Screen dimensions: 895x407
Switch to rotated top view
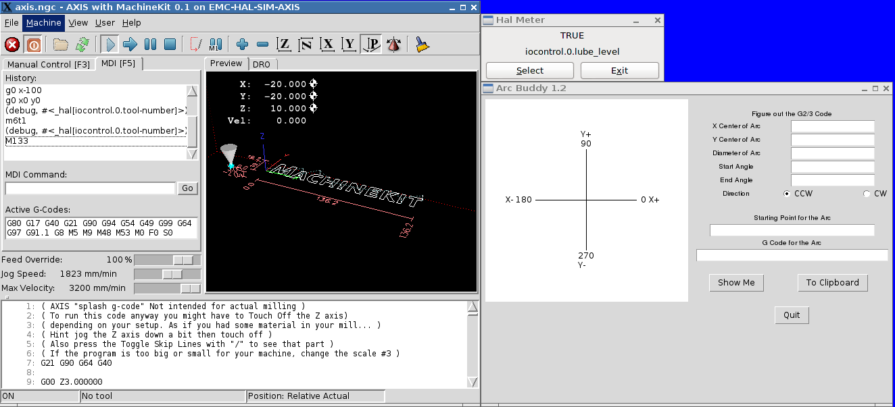click(306, 45)
